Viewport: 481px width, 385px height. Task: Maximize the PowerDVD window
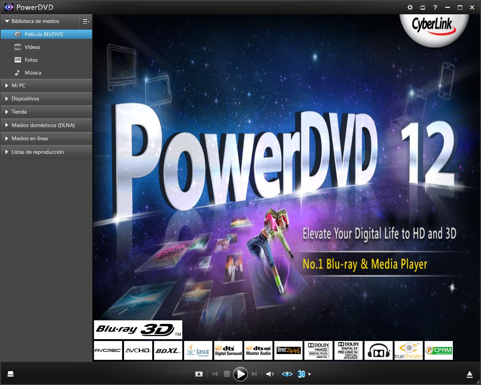[460, 8]
